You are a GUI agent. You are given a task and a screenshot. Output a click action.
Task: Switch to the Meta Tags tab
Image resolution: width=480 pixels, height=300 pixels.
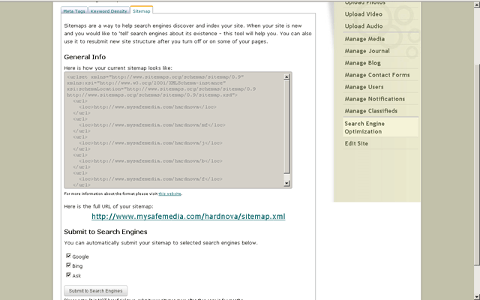pyautogui.click(x=74, y=11)
